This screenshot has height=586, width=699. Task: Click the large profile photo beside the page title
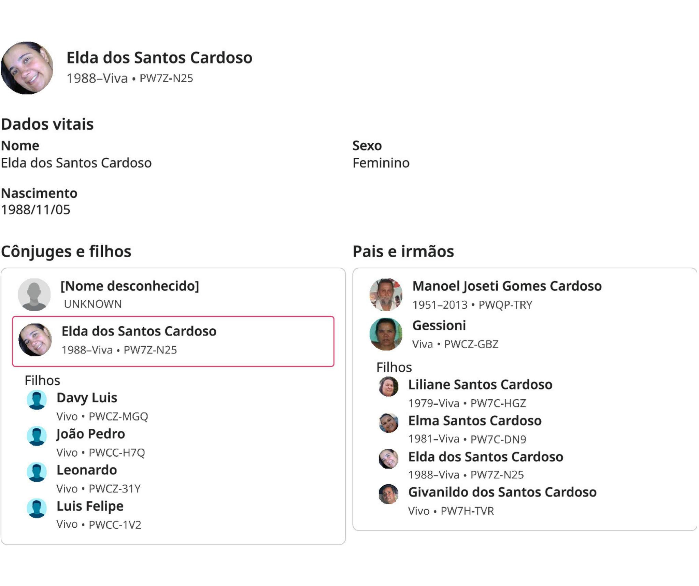[x=27, y=68]
